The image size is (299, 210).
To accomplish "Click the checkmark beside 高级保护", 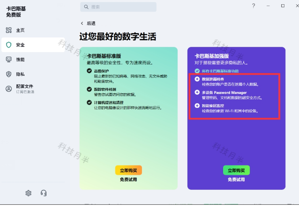I will [89, 70].
